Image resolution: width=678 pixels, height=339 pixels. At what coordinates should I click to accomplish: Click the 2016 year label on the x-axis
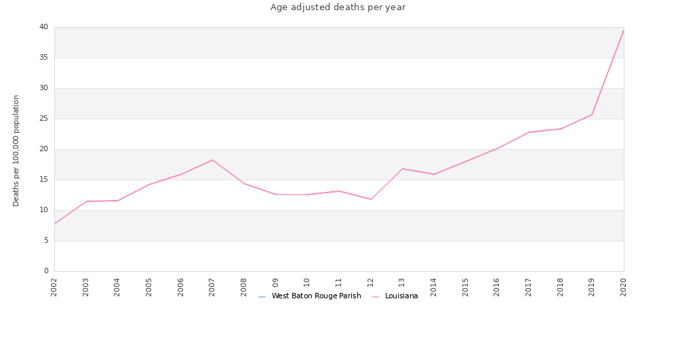[x=497, y=287]
